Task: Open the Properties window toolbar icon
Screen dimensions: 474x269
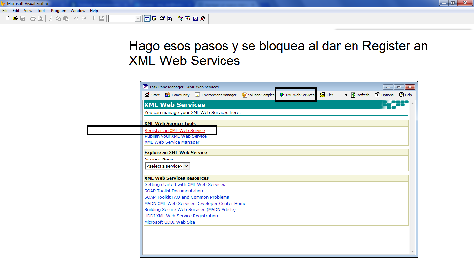Action: pos(162,19)
